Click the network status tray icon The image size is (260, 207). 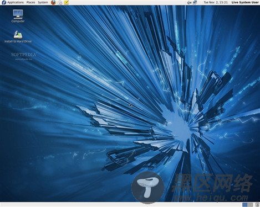(x=195, y=2)
